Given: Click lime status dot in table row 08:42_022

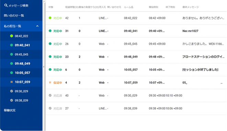Looking at the screenshot, I should point(50,18).
